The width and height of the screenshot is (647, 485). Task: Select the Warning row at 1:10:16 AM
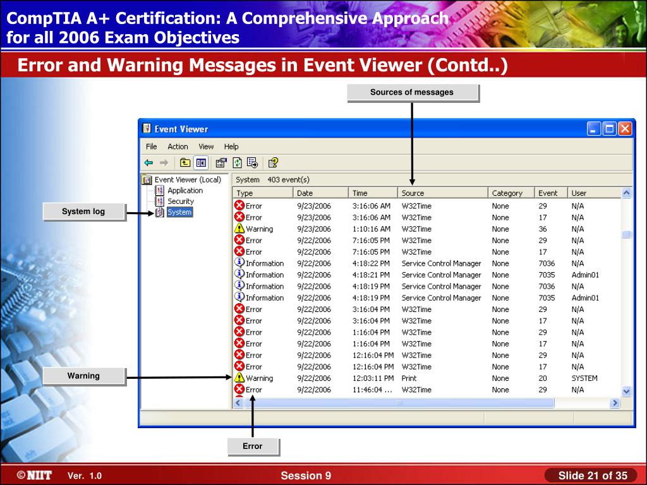[x=427, y=229]
